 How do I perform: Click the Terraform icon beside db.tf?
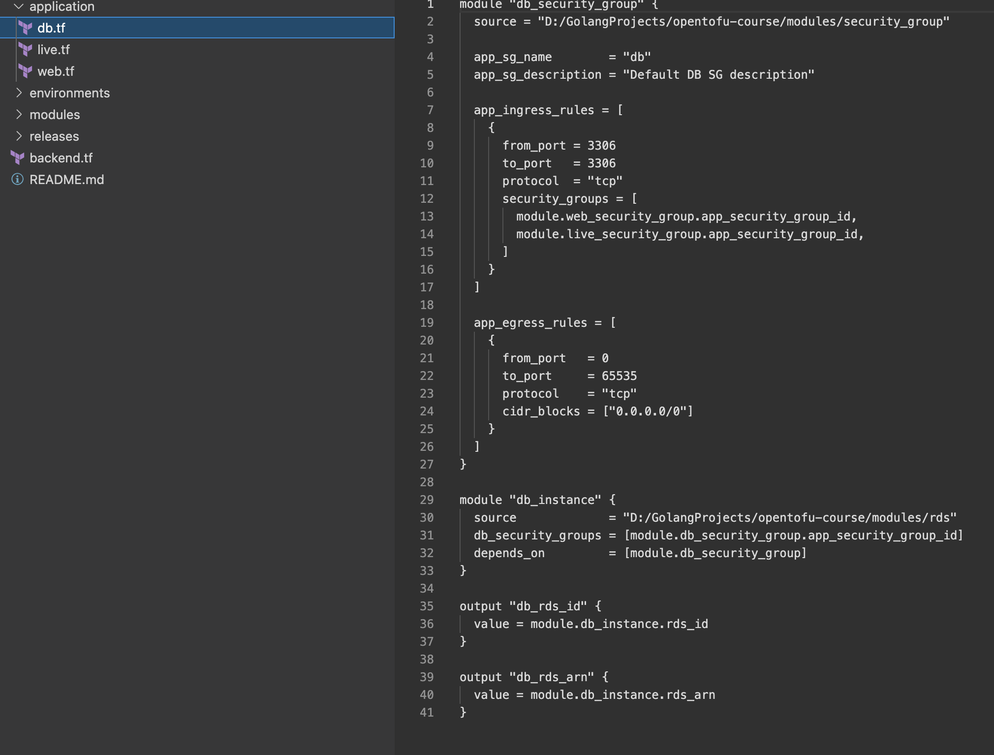pos(25,28)
